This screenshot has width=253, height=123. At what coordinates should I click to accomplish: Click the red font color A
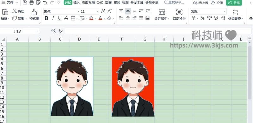pos(100,18)
